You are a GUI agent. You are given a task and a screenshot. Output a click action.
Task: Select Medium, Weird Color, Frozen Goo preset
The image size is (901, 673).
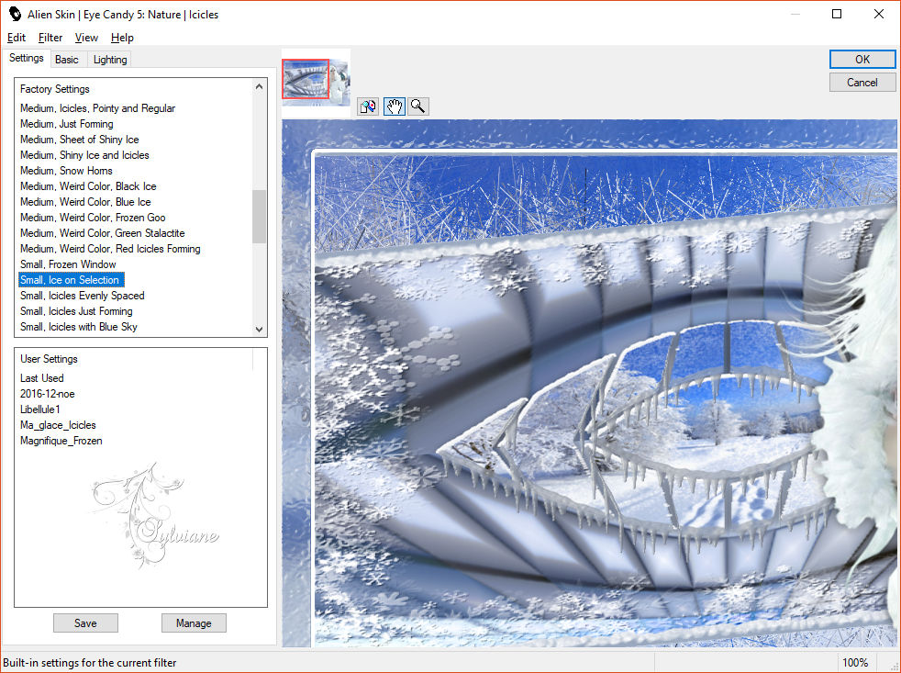pyautogui.click(x=93, y=217)
